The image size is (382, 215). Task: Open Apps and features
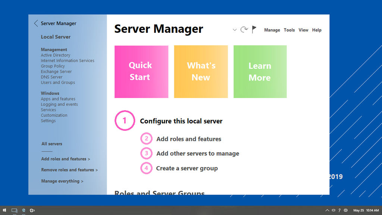tap(58, 99)
